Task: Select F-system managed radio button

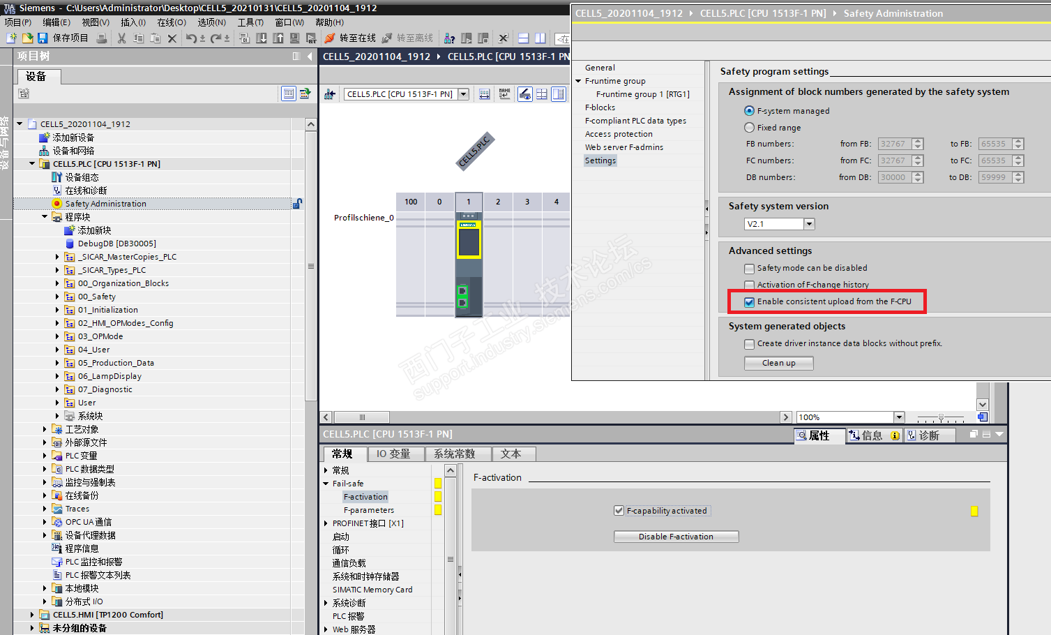Action: tap(749, 111)
